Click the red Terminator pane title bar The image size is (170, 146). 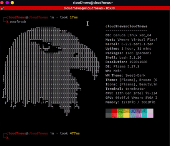[x=85, y=8]
